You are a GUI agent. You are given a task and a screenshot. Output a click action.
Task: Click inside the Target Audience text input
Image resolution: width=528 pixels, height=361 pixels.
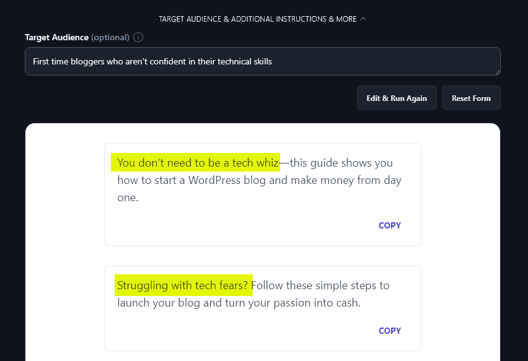click(262, 61)
